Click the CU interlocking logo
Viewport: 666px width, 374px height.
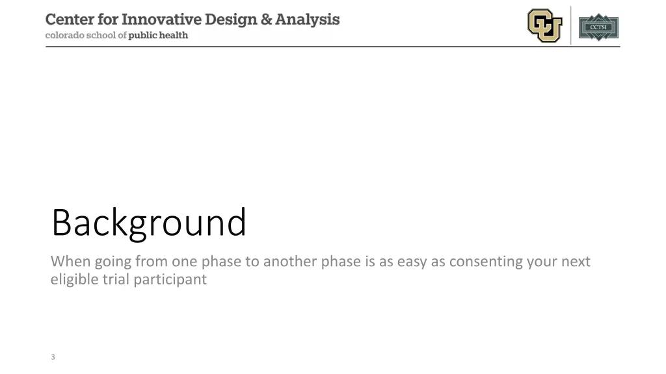544,25
